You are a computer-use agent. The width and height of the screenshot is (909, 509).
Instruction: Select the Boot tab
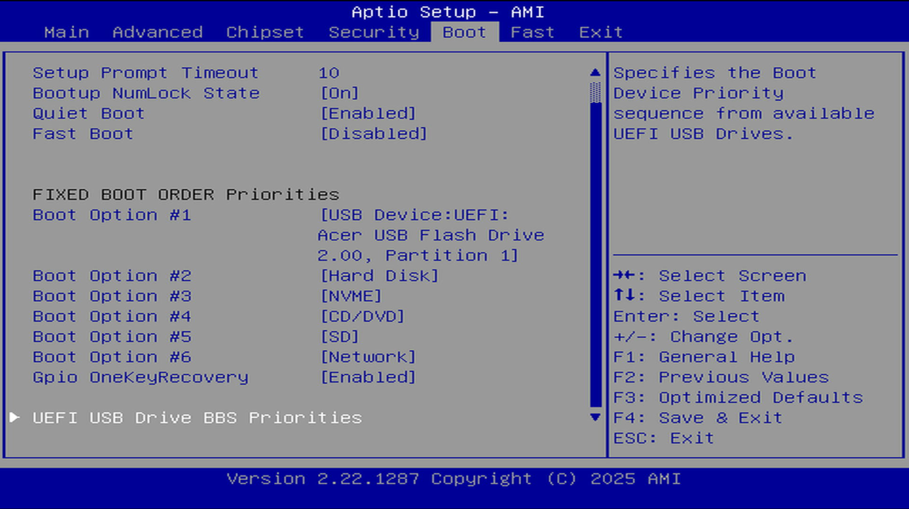pos(465,32)
